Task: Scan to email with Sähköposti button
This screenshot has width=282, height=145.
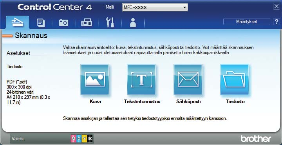Action: [x=188, y=80]
